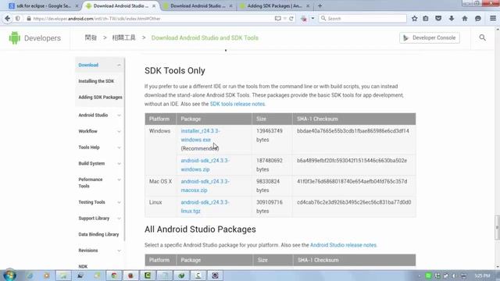
Task: Download android-sdk_r24.3.3-windows.zip
Action: point(205,165)
